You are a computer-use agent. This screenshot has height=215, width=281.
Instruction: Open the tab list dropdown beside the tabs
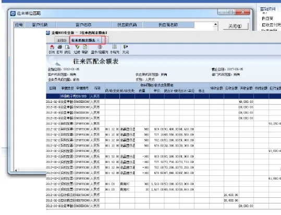click(x=106, y=40)
